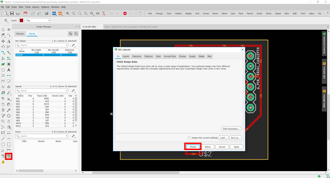Viewport: 330px width, 178px height.
Task: Click the Edit Description... button
Action: coord(232,129)
